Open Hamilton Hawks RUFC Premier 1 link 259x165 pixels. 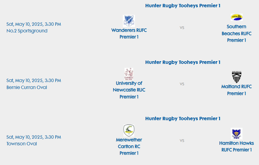coord(237,147)
